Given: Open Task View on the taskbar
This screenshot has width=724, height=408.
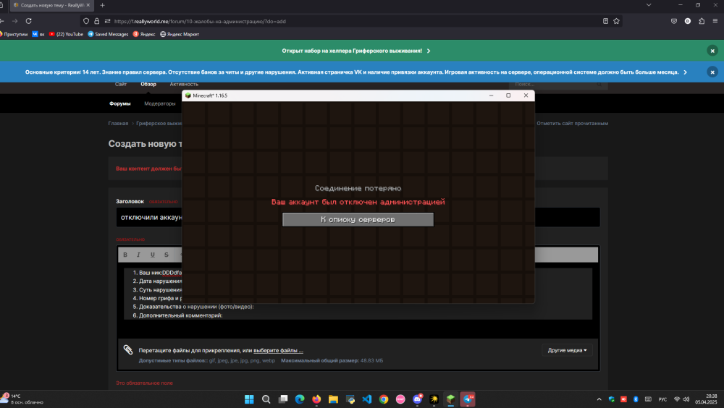Looking at the screenshot, I should tap(283, 399).
